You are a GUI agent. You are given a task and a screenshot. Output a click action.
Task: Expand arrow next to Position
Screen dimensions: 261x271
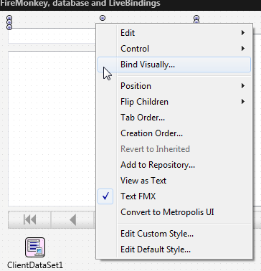click(243, 86)
